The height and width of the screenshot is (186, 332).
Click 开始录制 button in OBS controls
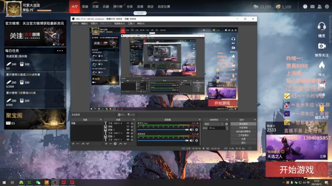[243, 128]
